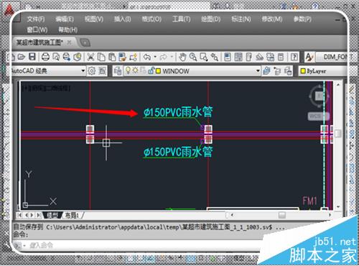Open the 帮助(H) menu
The height and width of the screenshot is (266, 359).
67,29
